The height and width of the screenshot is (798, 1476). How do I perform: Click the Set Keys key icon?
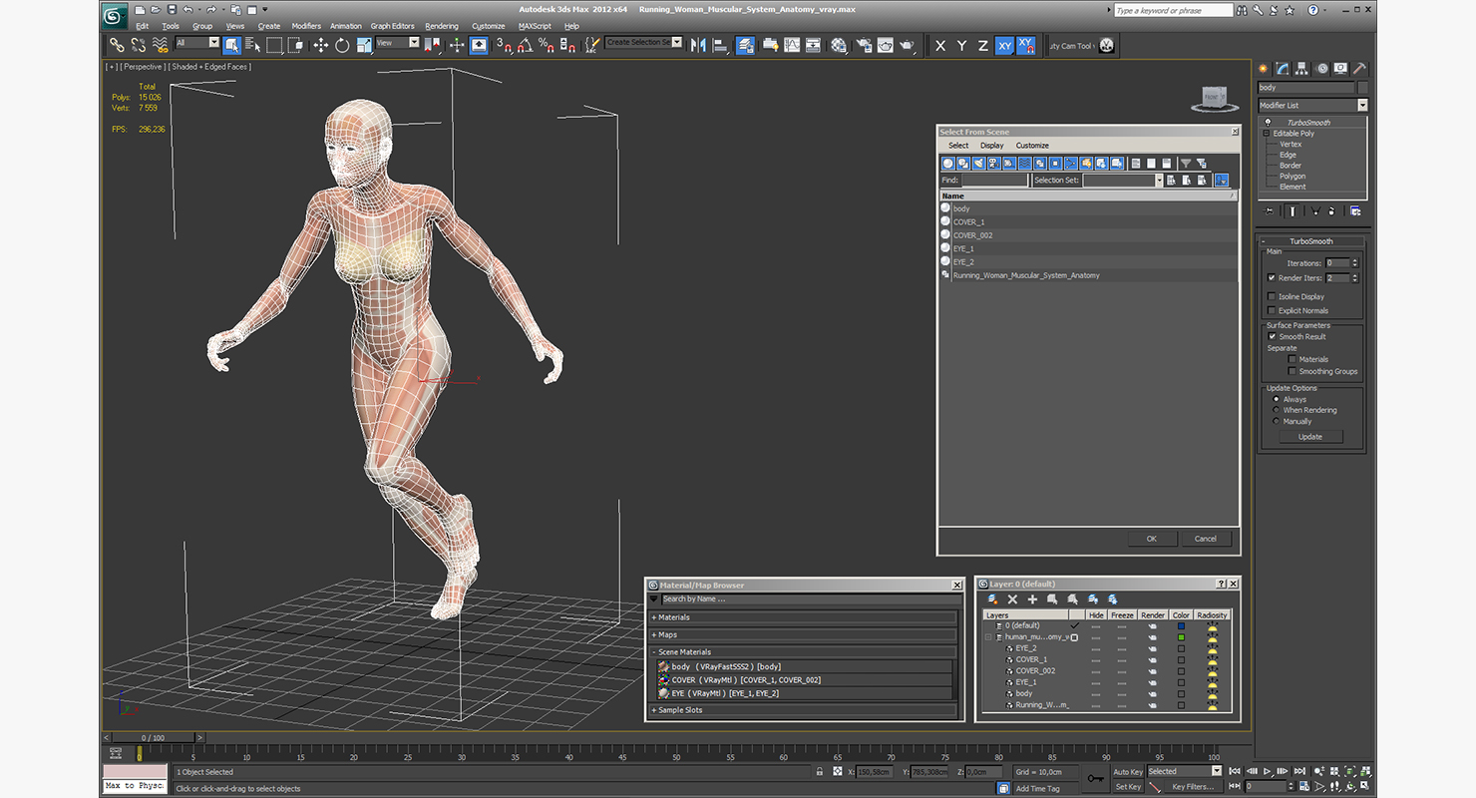pos(1096,778)
